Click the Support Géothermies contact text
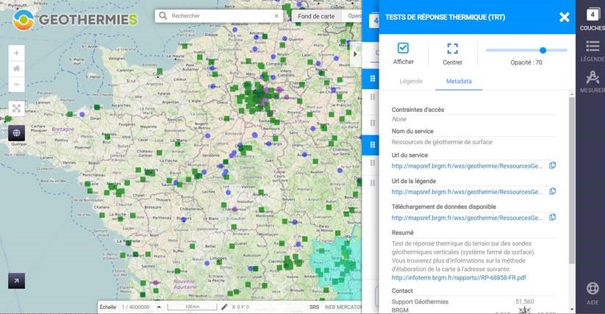 coord(420,301)
